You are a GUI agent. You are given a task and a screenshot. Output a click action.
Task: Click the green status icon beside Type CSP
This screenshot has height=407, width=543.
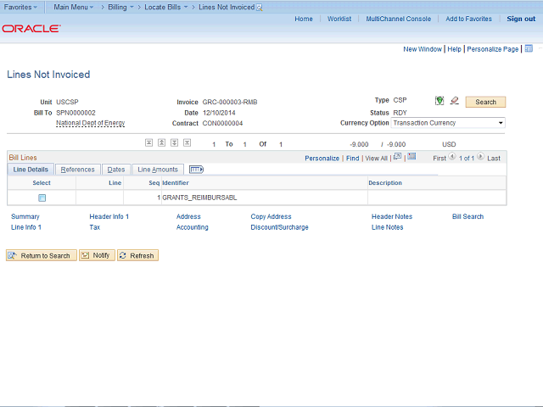coord(439,101)
